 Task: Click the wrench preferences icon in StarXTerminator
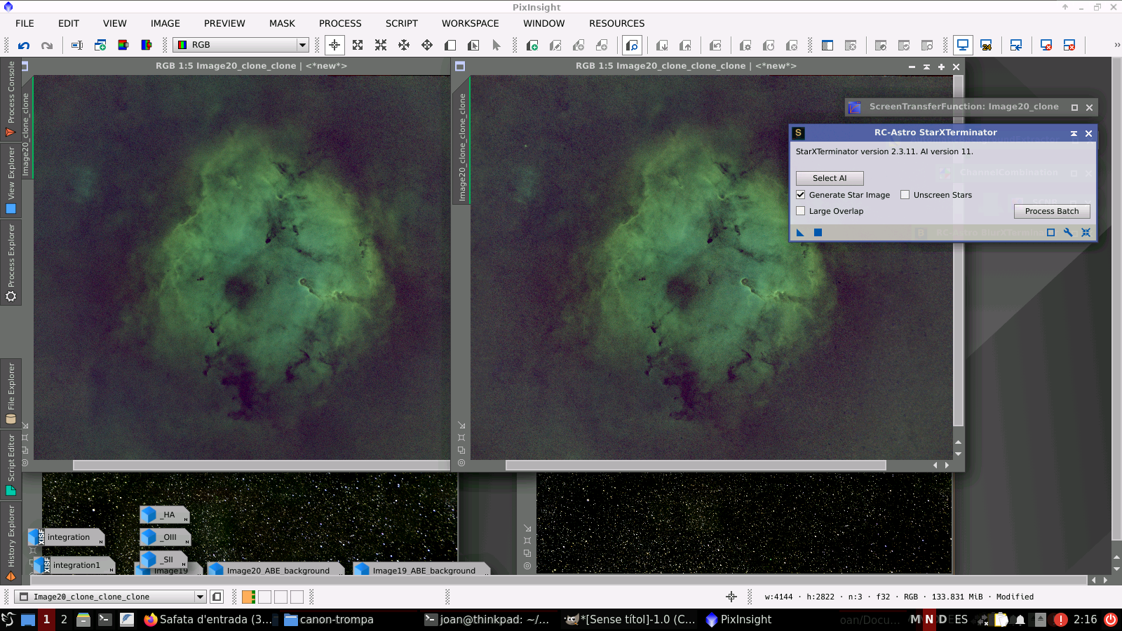(1068, 233)
